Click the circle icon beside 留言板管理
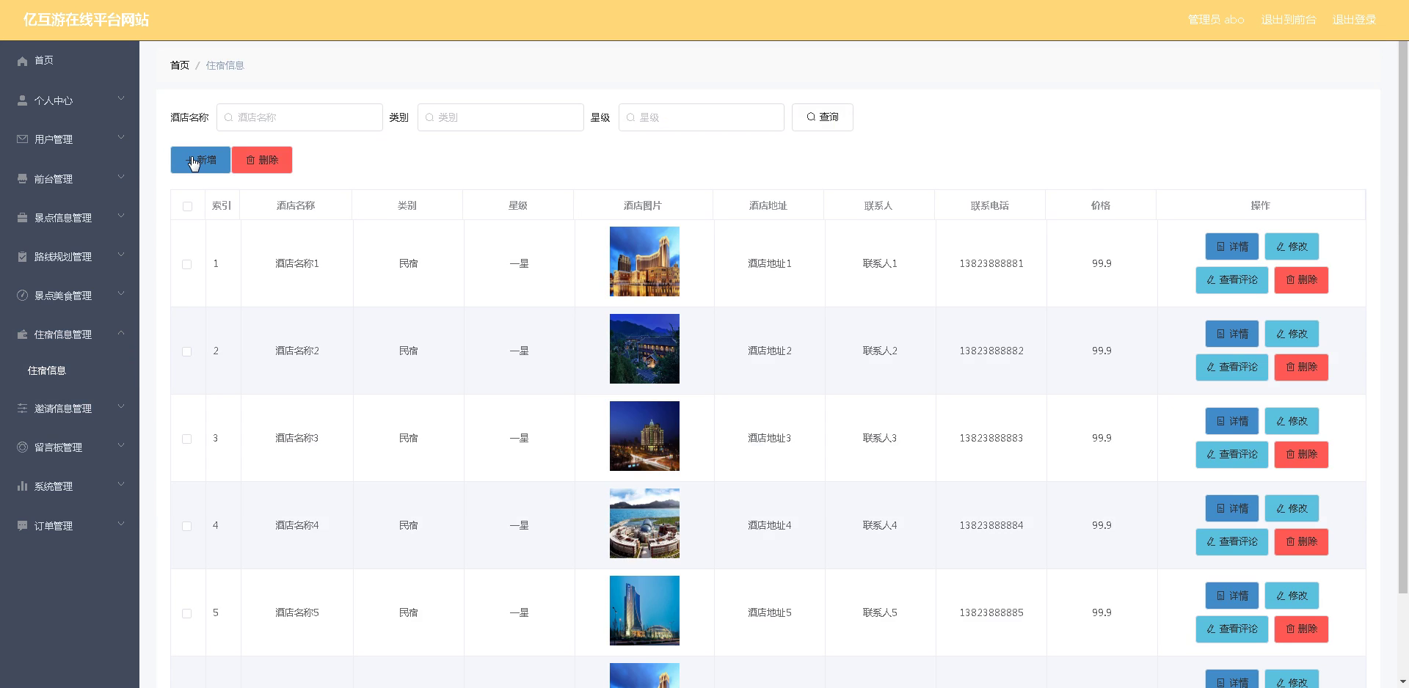Screen dimensions: 1409x688 point(23,447)
